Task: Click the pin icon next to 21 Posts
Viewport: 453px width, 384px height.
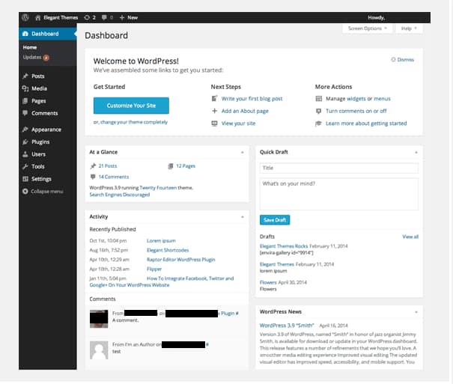Action: [x=93, y=166]
